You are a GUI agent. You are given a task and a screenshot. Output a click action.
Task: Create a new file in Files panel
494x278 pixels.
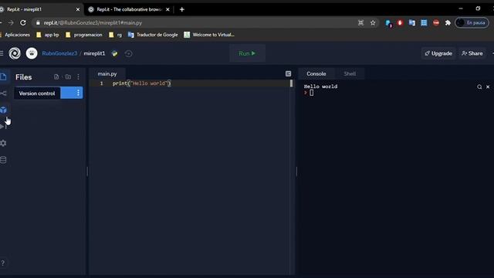click(x=56, y=77)
